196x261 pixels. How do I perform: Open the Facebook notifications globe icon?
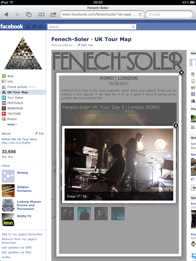(41, 27)
